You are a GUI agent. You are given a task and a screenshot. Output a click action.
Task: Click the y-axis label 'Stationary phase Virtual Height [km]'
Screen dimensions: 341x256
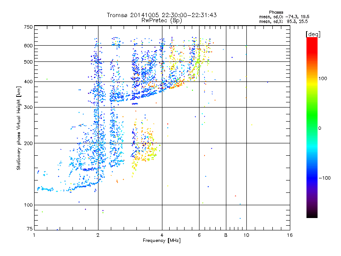pos(18,128)
